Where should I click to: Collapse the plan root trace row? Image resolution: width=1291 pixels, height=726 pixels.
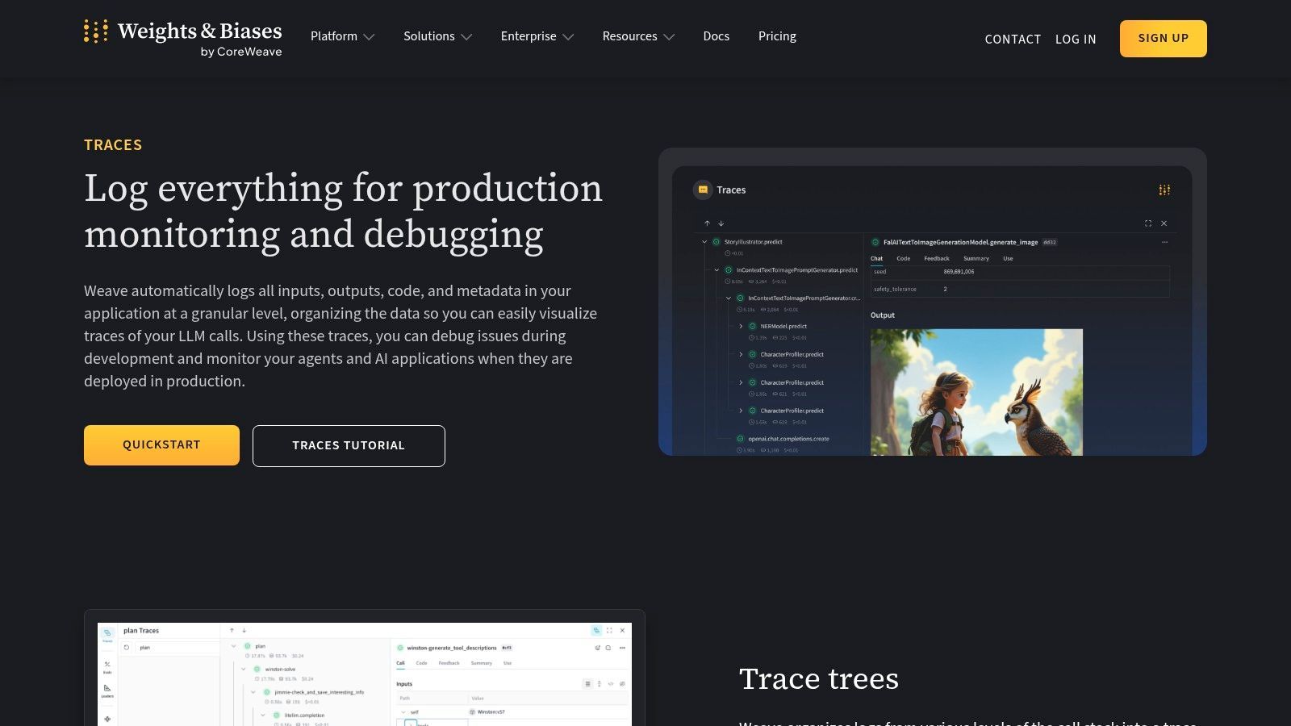(235, 646)
